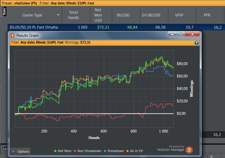225x158 pixels.
Task: Sort by Total Hands column header
Action: pyautogui.click(x=73, y=15)
